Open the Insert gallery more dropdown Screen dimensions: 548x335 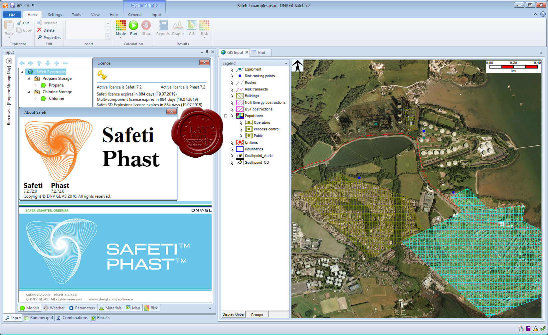coord(108,37)
